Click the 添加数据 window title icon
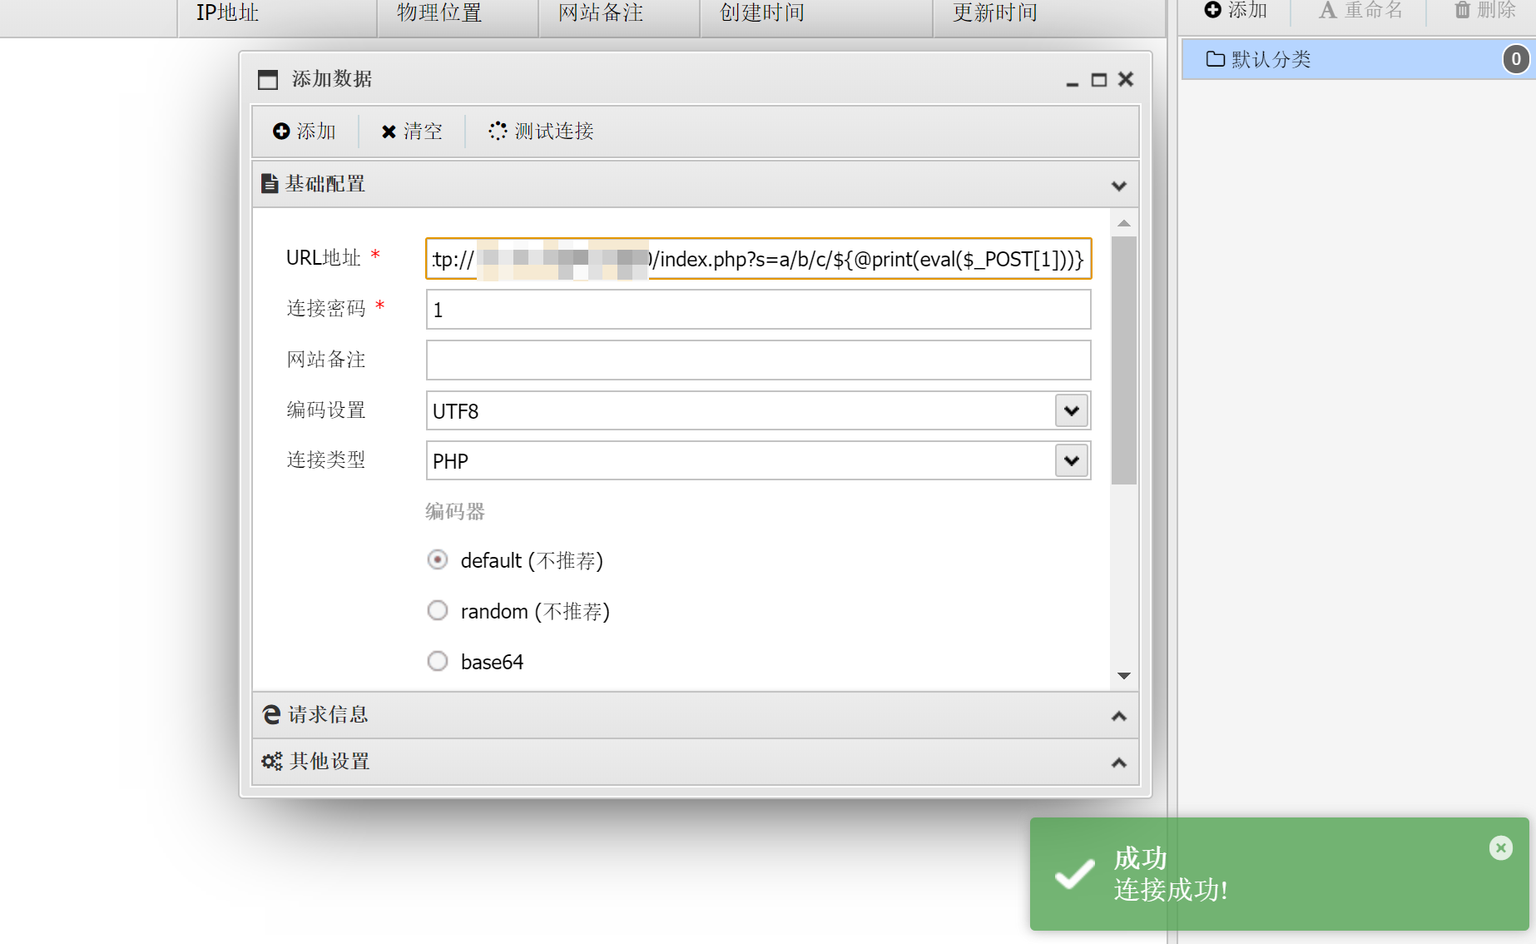 pyautogui.click(x=268, y=80)
